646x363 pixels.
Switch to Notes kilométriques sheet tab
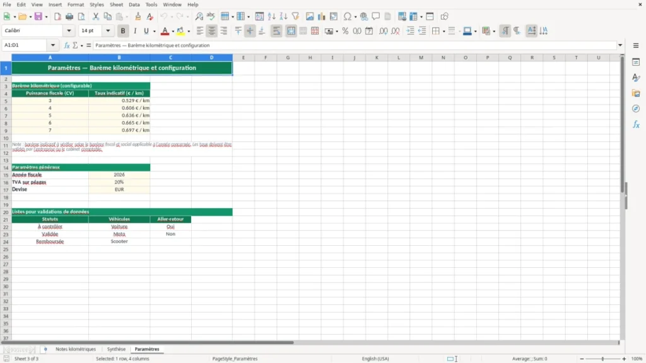coord(76,349)
